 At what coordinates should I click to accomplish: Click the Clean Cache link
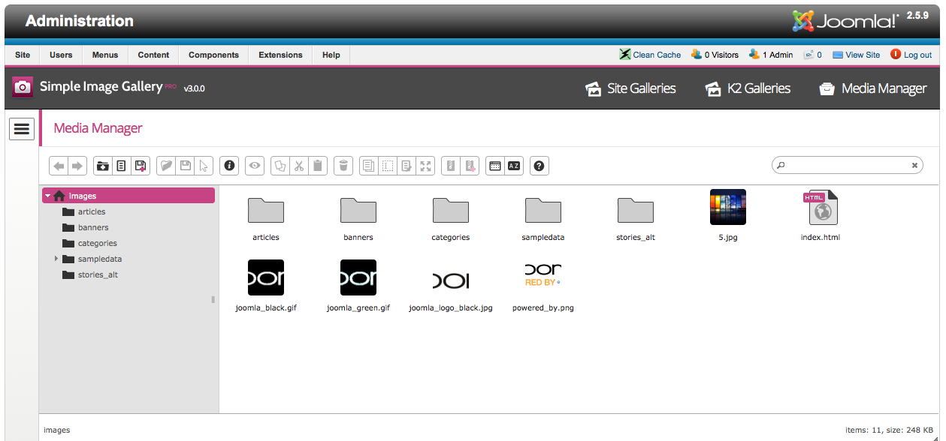(650, 55)
